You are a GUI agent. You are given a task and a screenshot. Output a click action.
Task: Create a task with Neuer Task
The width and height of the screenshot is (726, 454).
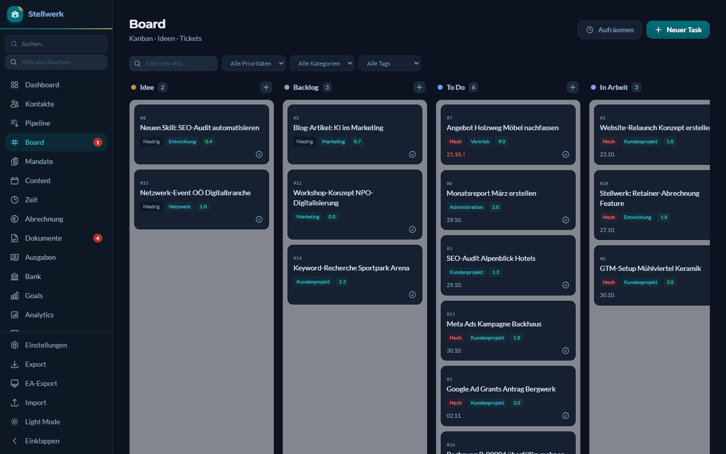[678, 30]
